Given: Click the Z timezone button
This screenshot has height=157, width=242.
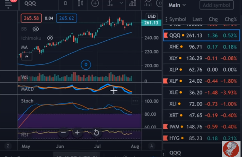Looking at the screenshot, I should pos(8,146).
